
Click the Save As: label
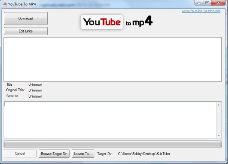[13, 96]
